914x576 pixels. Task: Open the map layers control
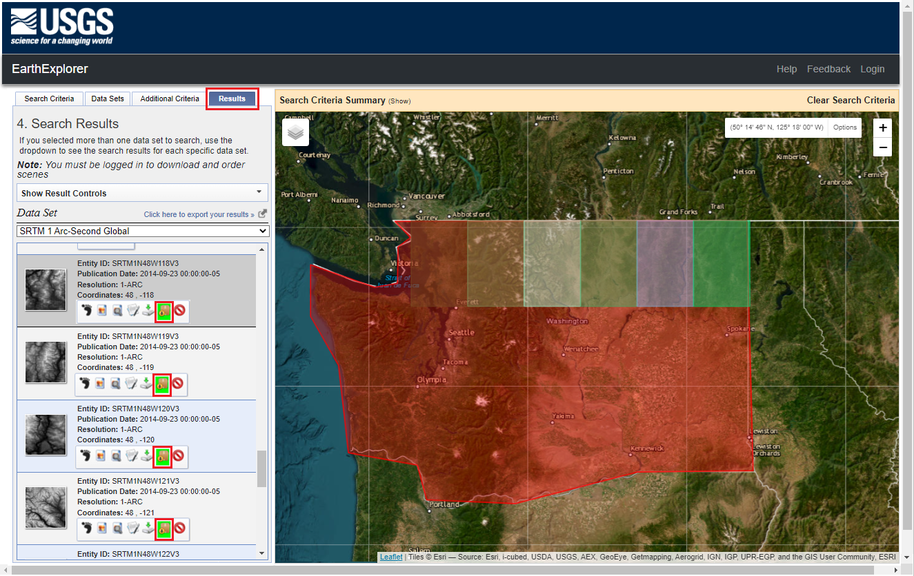point(295,132)
